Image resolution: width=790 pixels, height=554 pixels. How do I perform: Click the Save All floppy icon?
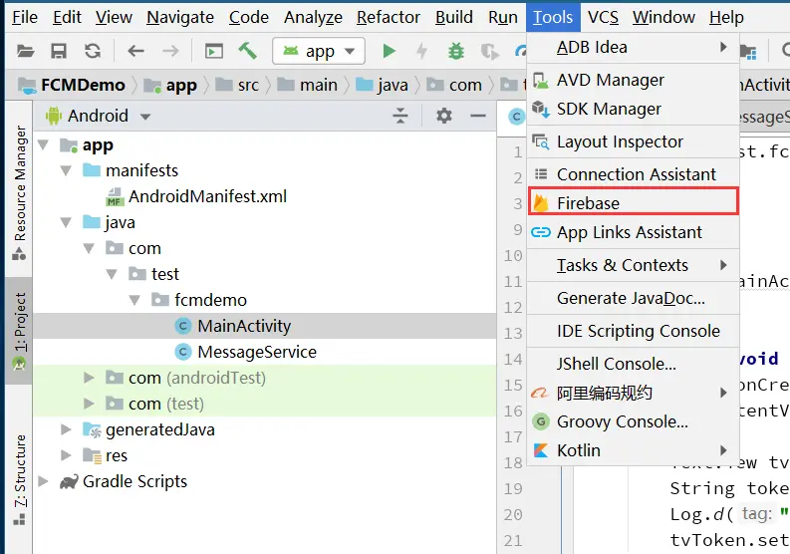[x=59, y=51]
